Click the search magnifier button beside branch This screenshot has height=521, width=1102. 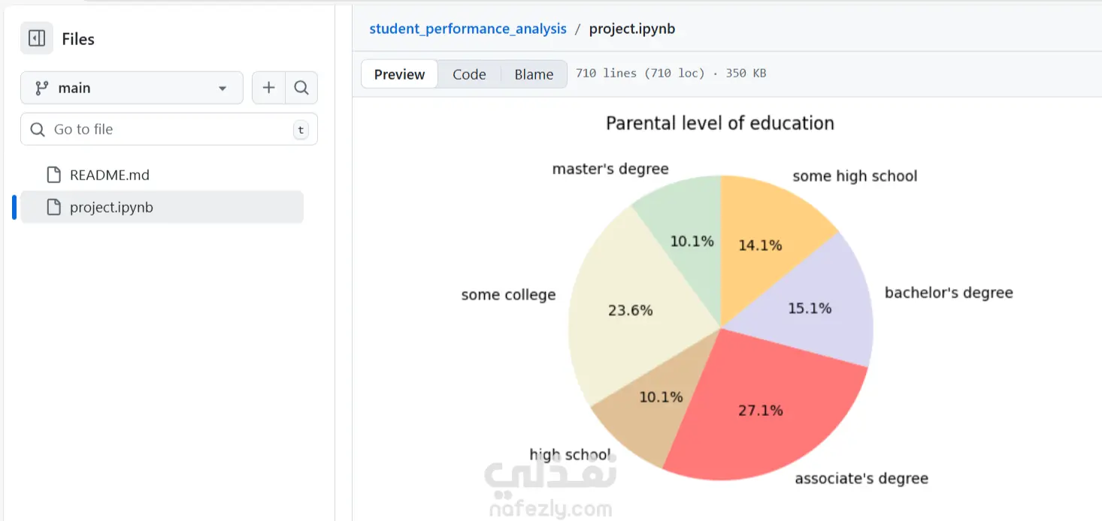(301, 88)
